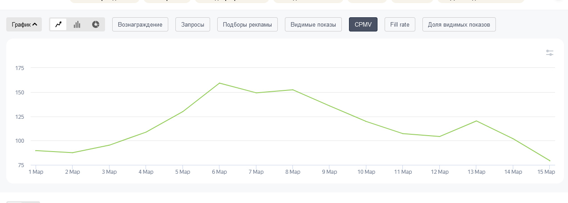This screenshot has height=203, width=568.
Task: Show Доля видимых показов metric
Action: point(459,24)
